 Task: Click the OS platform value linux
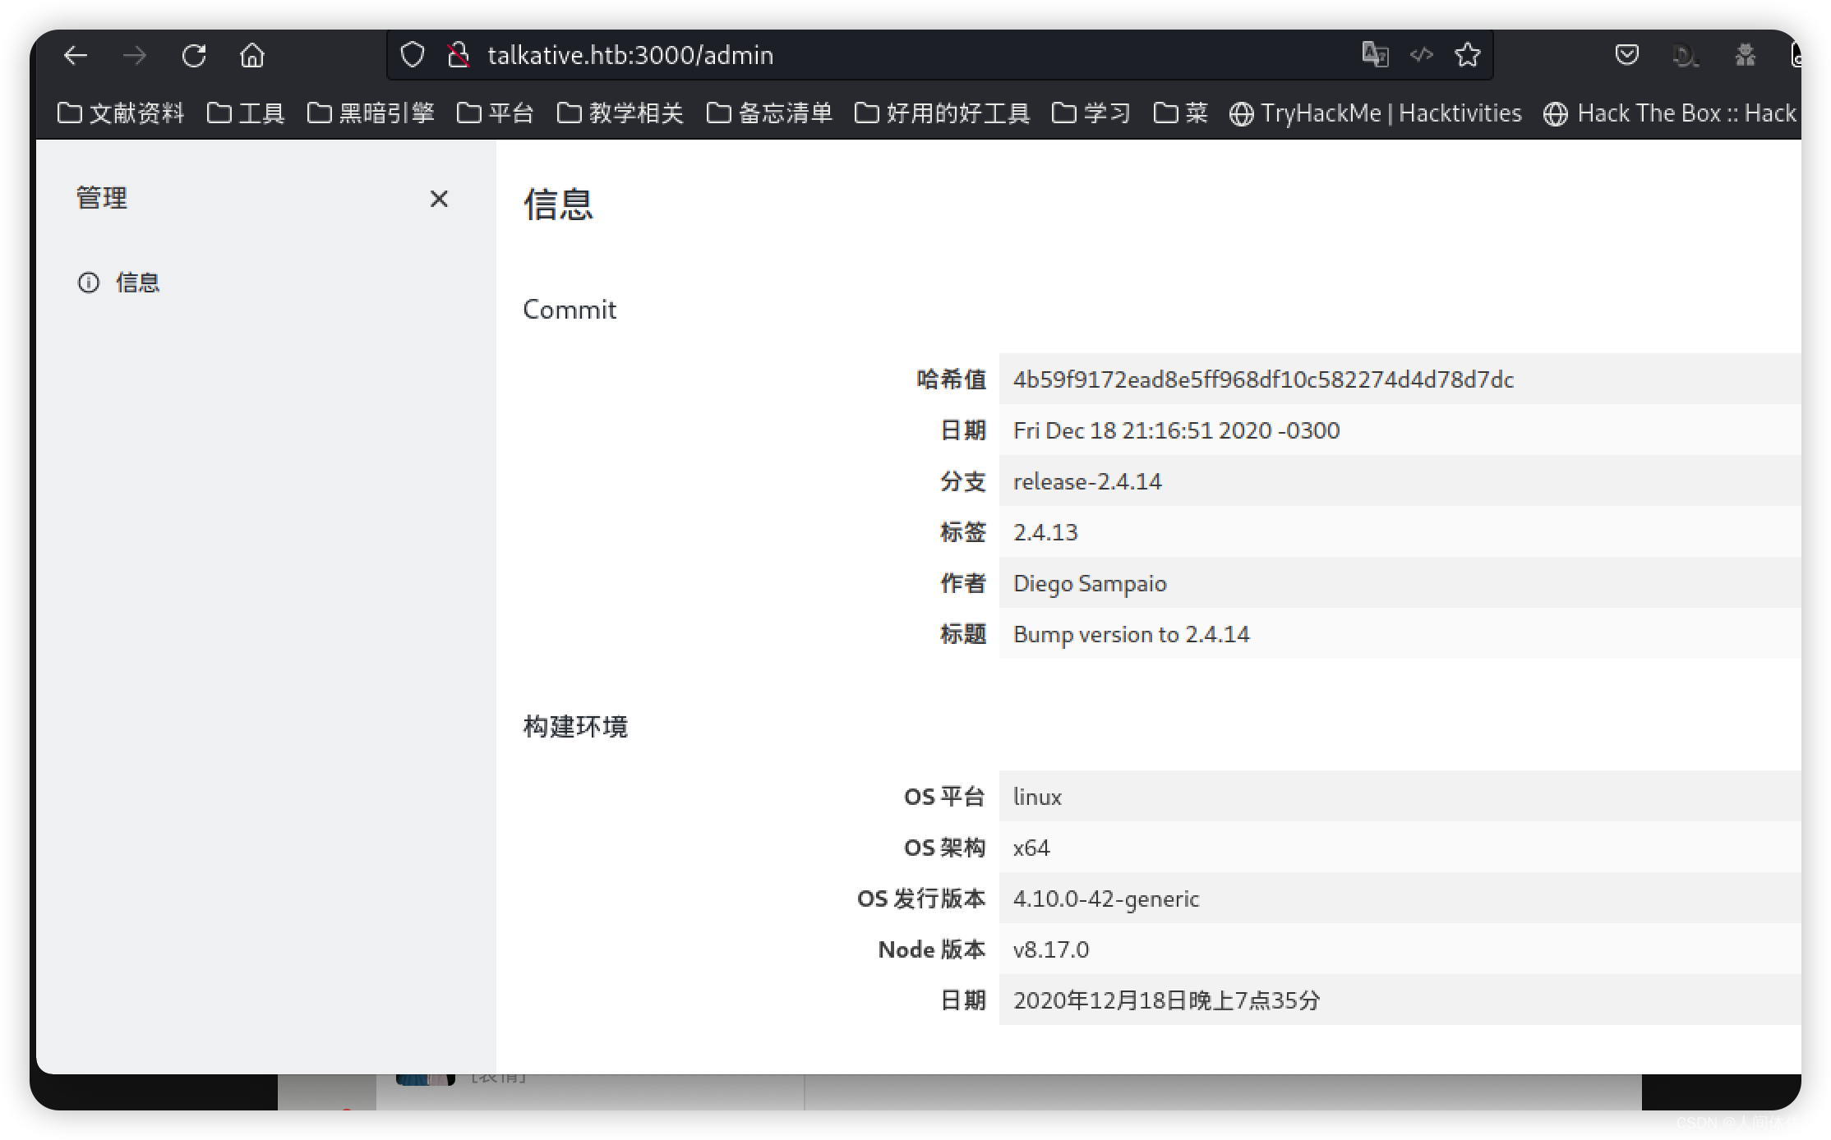(1037, 797)
